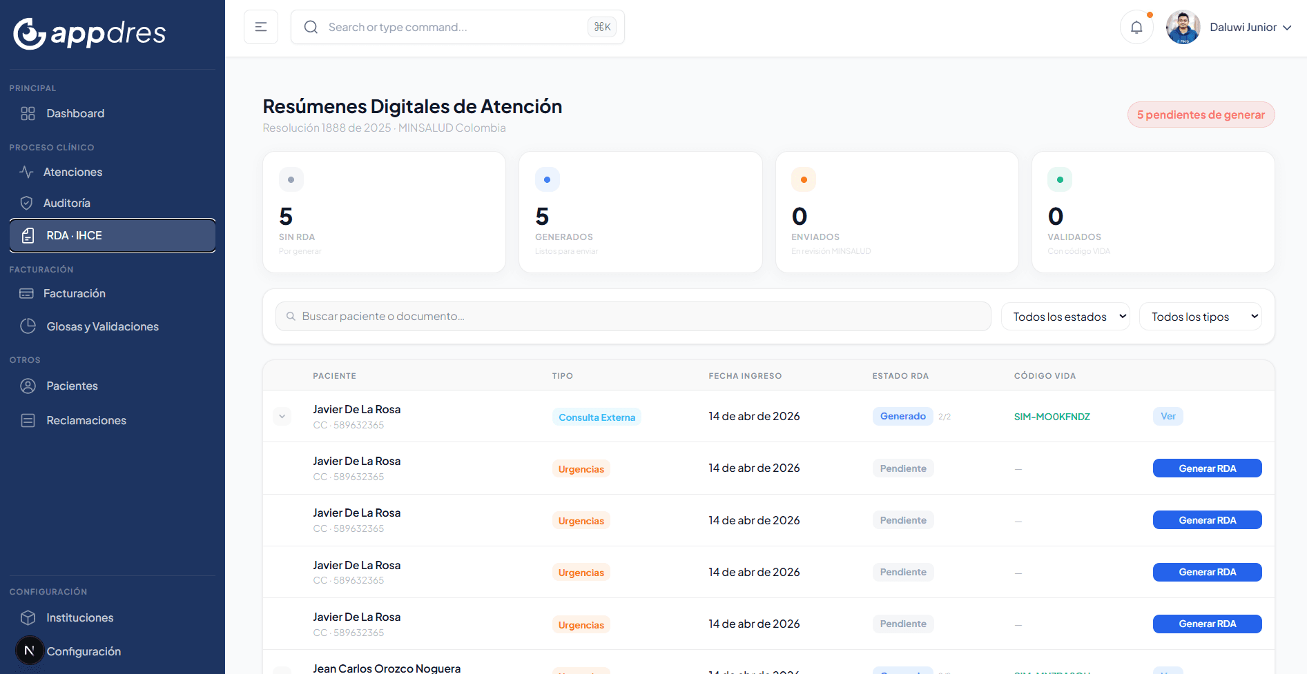This screenshot has height=674, width=1307.
Task: Open Glosas y Validaciones
Action: 113,326
